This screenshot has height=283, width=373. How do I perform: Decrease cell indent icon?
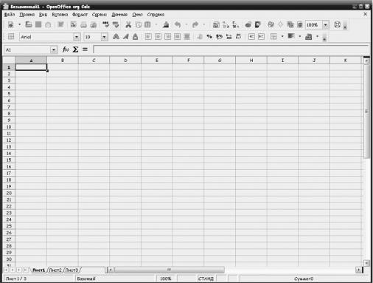[x=251, y=37]
